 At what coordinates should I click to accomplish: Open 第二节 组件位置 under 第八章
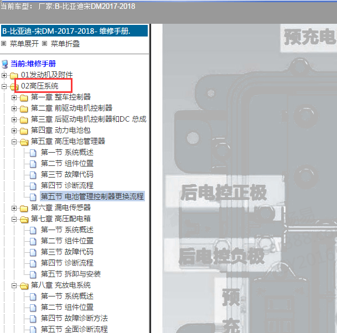click(67, 307)
